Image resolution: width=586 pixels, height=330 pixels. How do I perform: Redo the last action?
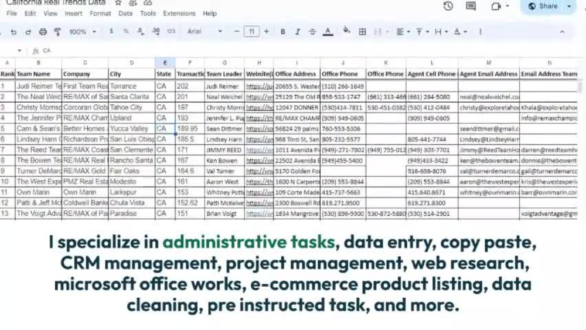28,32
